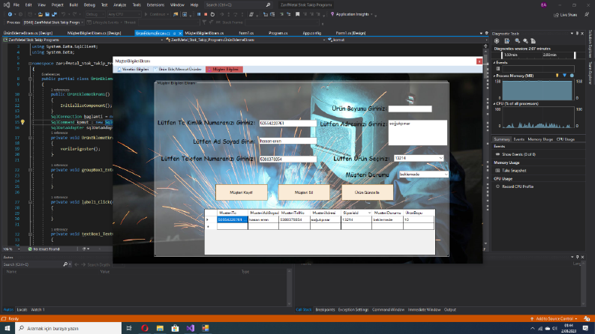This screenshot has height=334, width=595.
Task: Click the Ürün Boyunu Giriniz input field
Action: (410, 109)
